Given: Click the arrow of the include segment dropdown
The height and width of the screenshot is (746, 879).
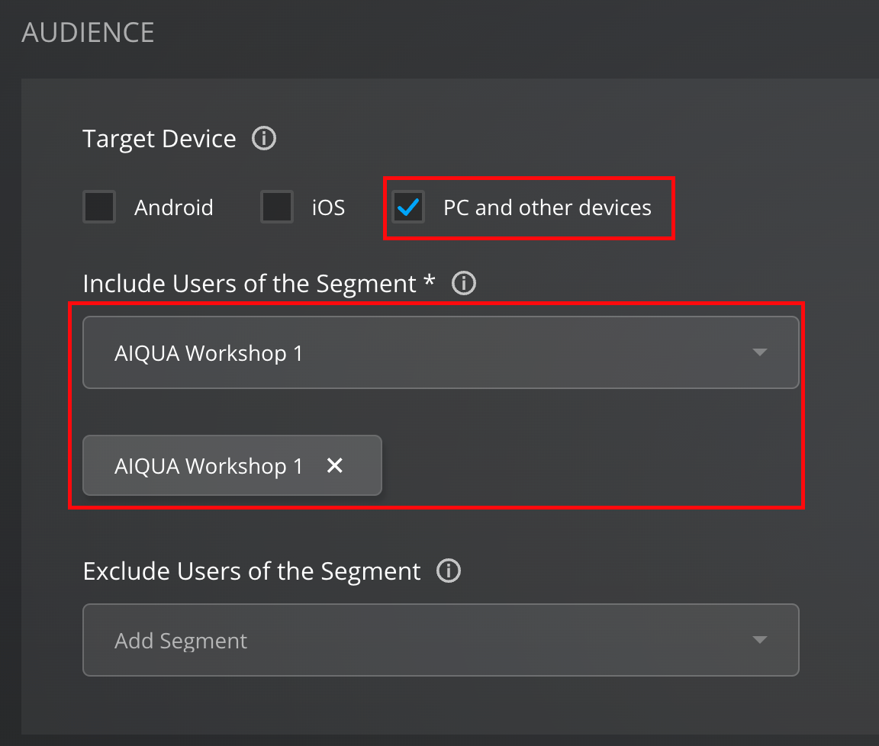Looking at the screenshot, I should click(x=759, y=352).
